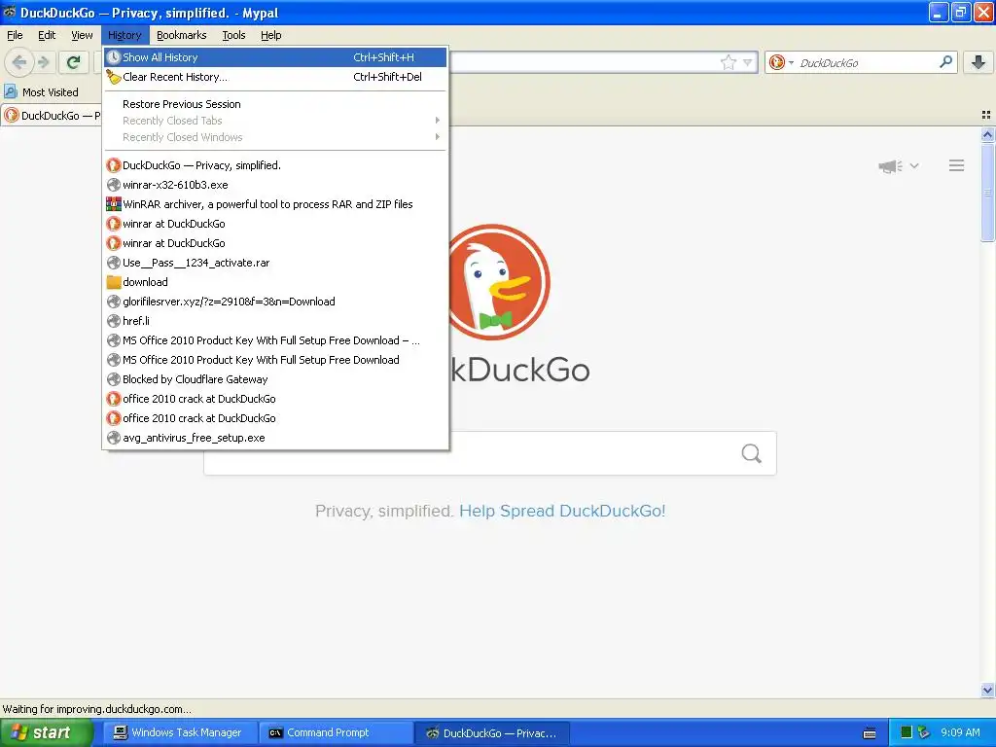Click the page search magnifier icon
This screenshot has width=996, height=747.
pos(752,453)
